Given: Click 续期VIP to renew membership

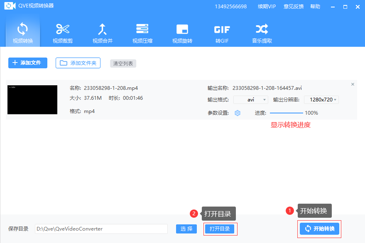Looking at the screenshot, I should pyautogui.click(x=267, y=7).
